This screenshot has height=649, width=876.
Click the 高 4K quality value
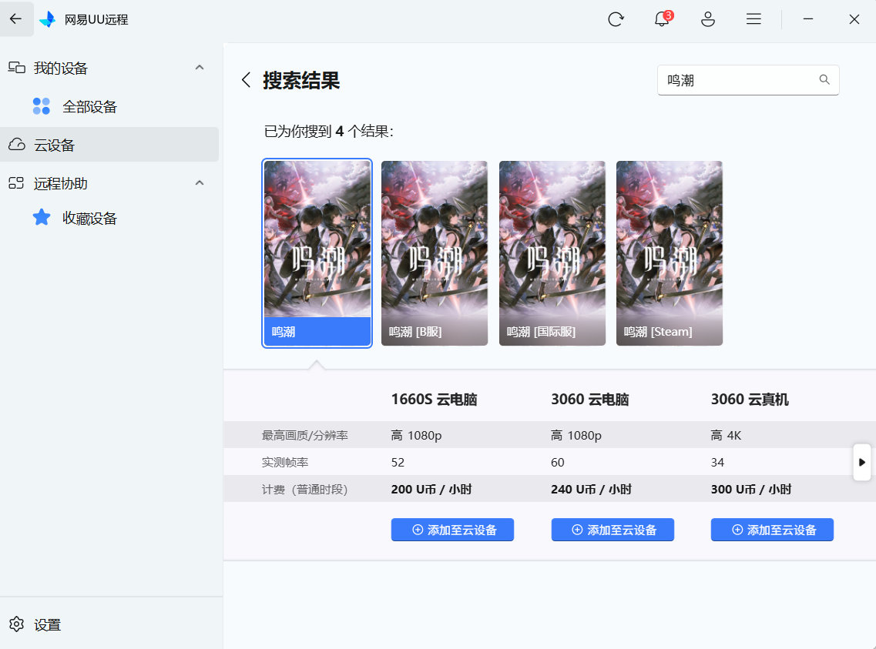coord(726,435)
